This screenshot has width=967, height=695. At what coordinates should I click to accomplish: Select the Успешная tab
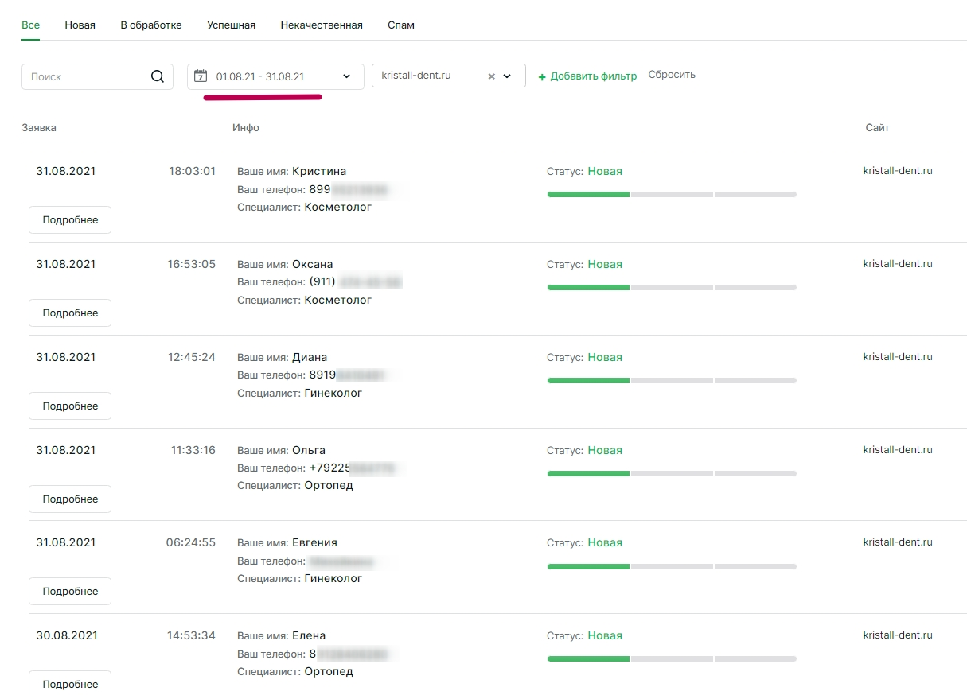(231, 25)
